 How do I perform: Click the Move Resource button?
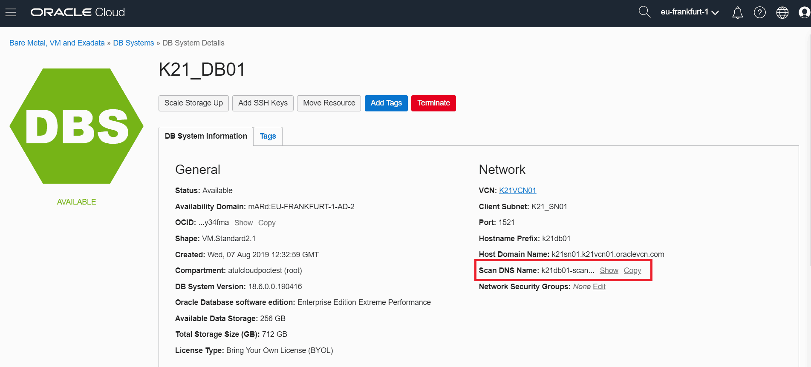click(x=329, y=103)
